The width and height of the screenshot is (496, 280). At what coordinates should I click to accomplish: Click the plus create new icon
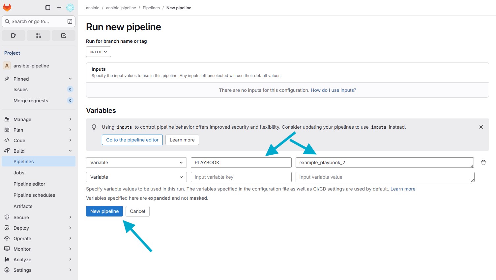[59, 8]
